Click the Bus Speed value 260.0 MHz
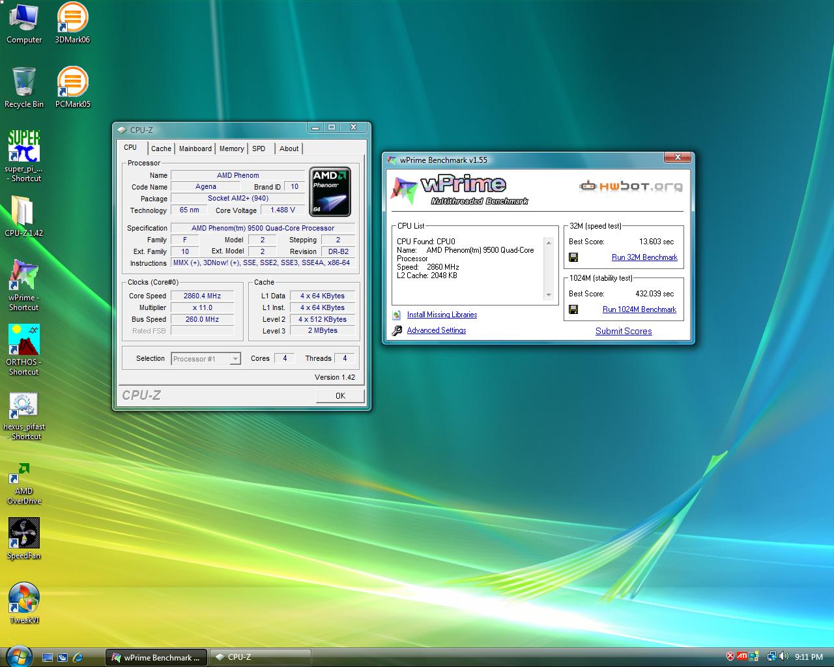This screenshot has height=667, width=834. 202,319
